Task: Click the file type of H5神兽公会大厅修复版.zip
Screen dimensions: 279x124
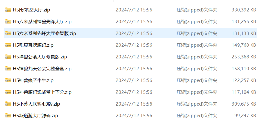Action: [x=197, y=57]
